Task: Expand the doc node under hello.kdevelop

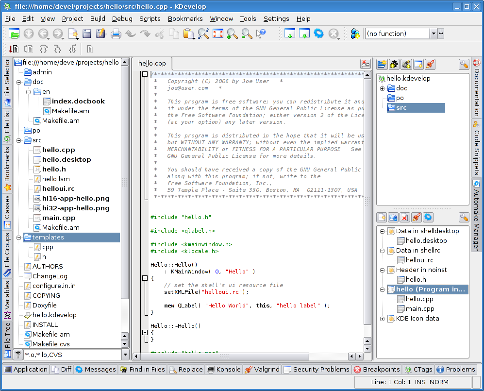Action: pos(382,88)
